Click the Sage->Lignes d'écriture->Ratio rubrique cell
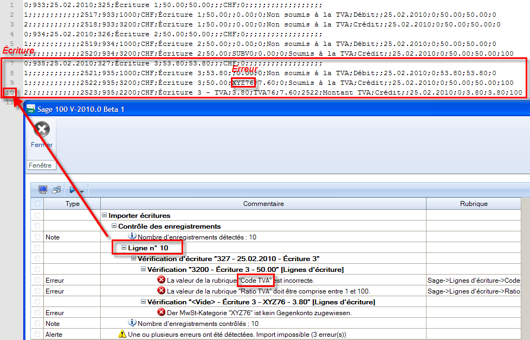 point(474,291)
